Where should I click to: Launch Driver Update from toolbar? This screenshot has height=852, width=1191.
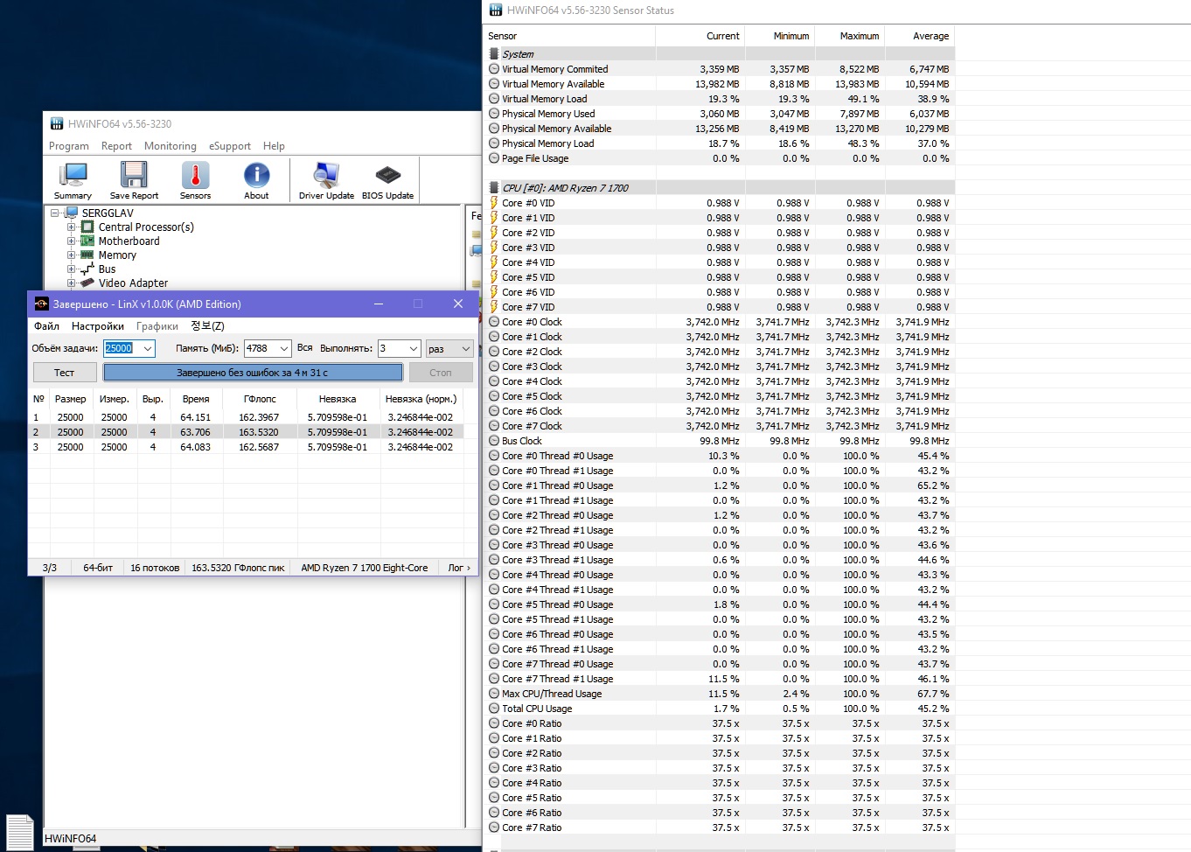(326, 181)
